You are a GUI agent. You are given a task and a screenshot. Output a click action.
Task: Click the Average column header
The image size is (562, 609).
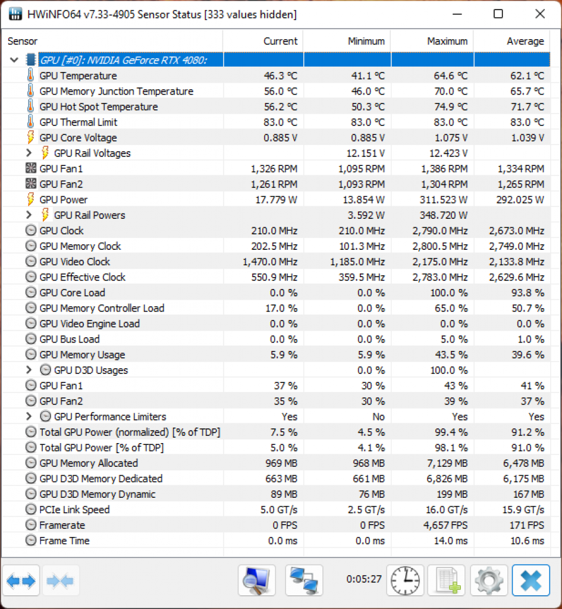point(512,41)
